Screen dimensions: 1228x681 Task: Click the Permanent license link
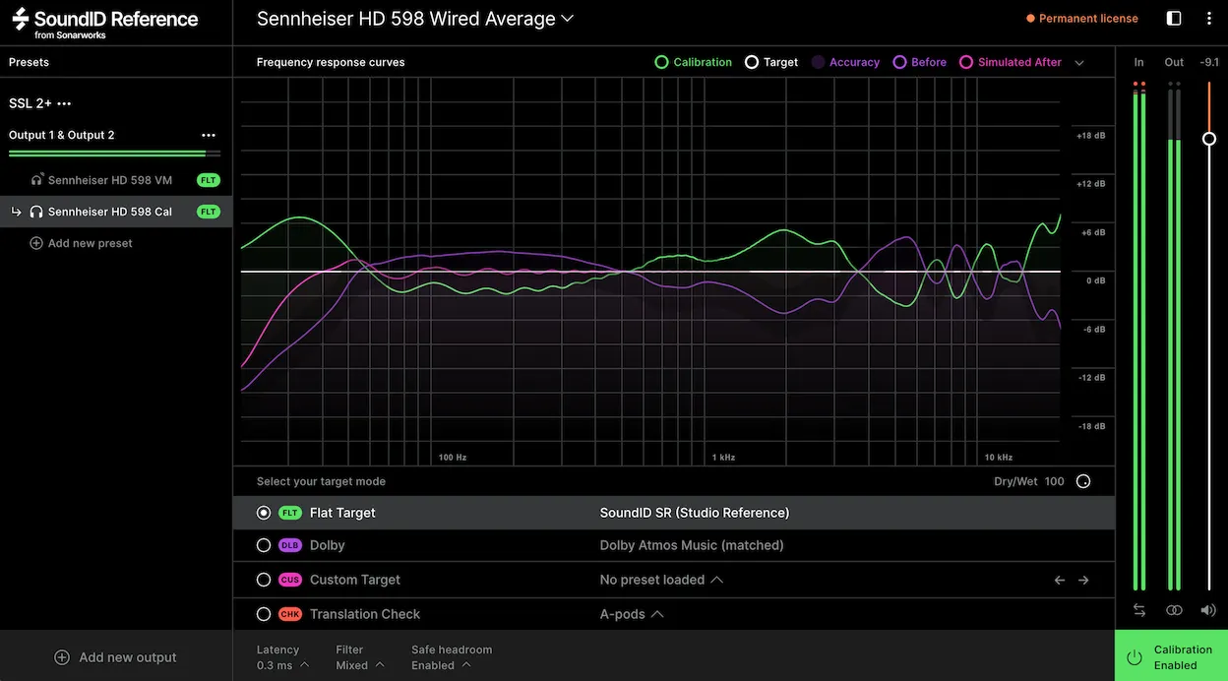pos(1082,19)
